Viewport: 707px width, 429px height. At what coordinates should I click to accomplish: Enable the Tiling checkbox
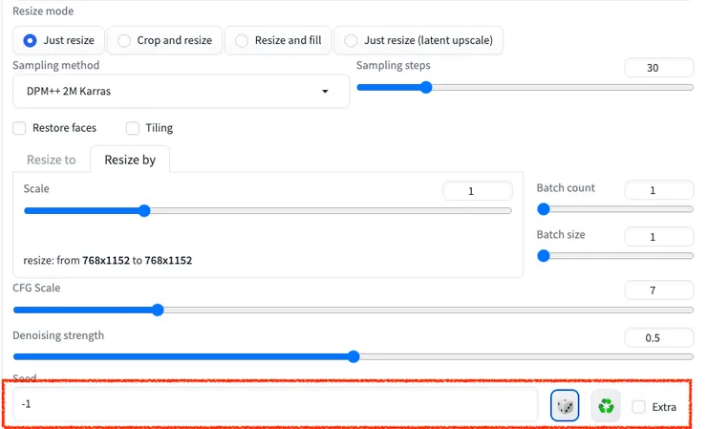coord(133,128)
